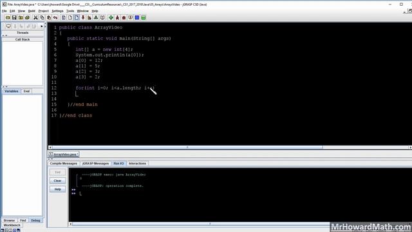412x232 pixels.
Task: Open the Help menu
Action: tap(95, 11)
